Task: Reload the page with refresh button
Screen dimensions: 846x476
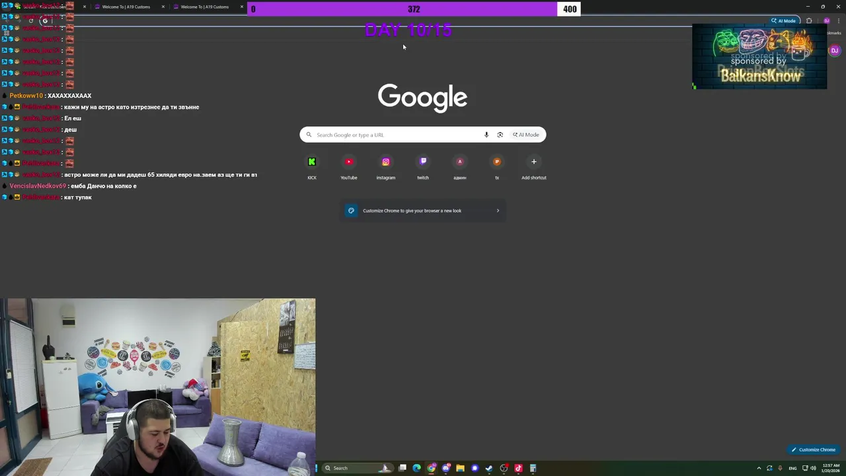Action: point(31,20)
